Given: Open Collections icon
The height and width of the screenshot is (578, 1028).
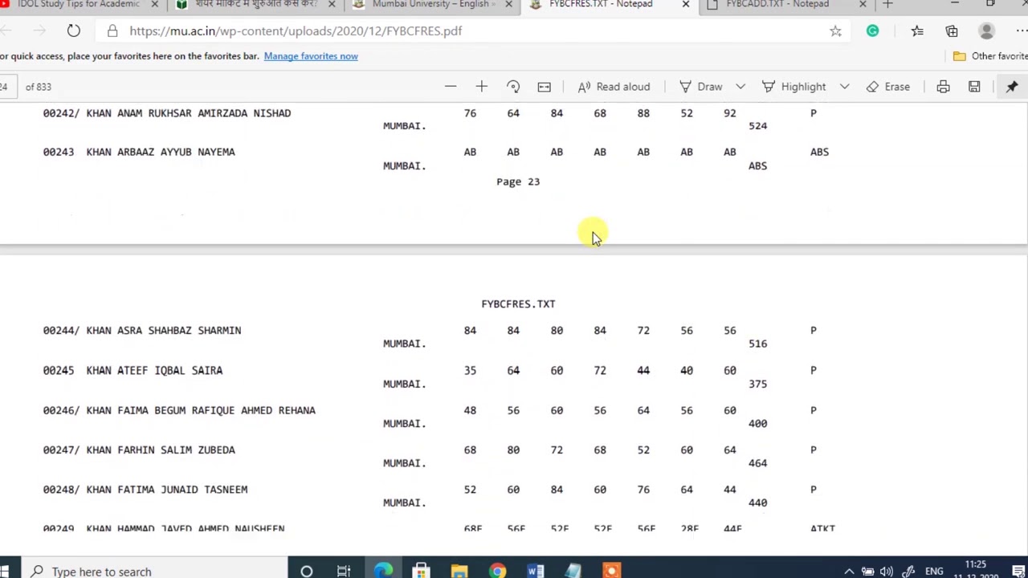Looking at the screenshot, I should 952,31.
